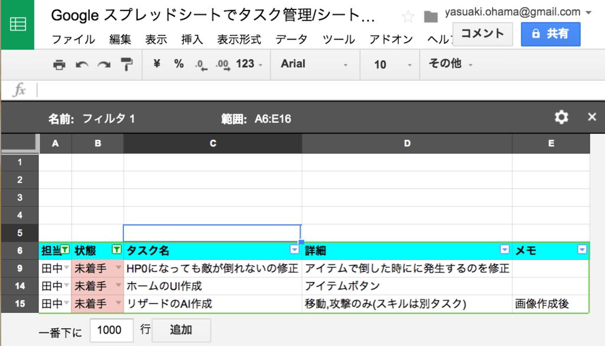Edit filter range A6:E16
605x346 pixels.
273,119
